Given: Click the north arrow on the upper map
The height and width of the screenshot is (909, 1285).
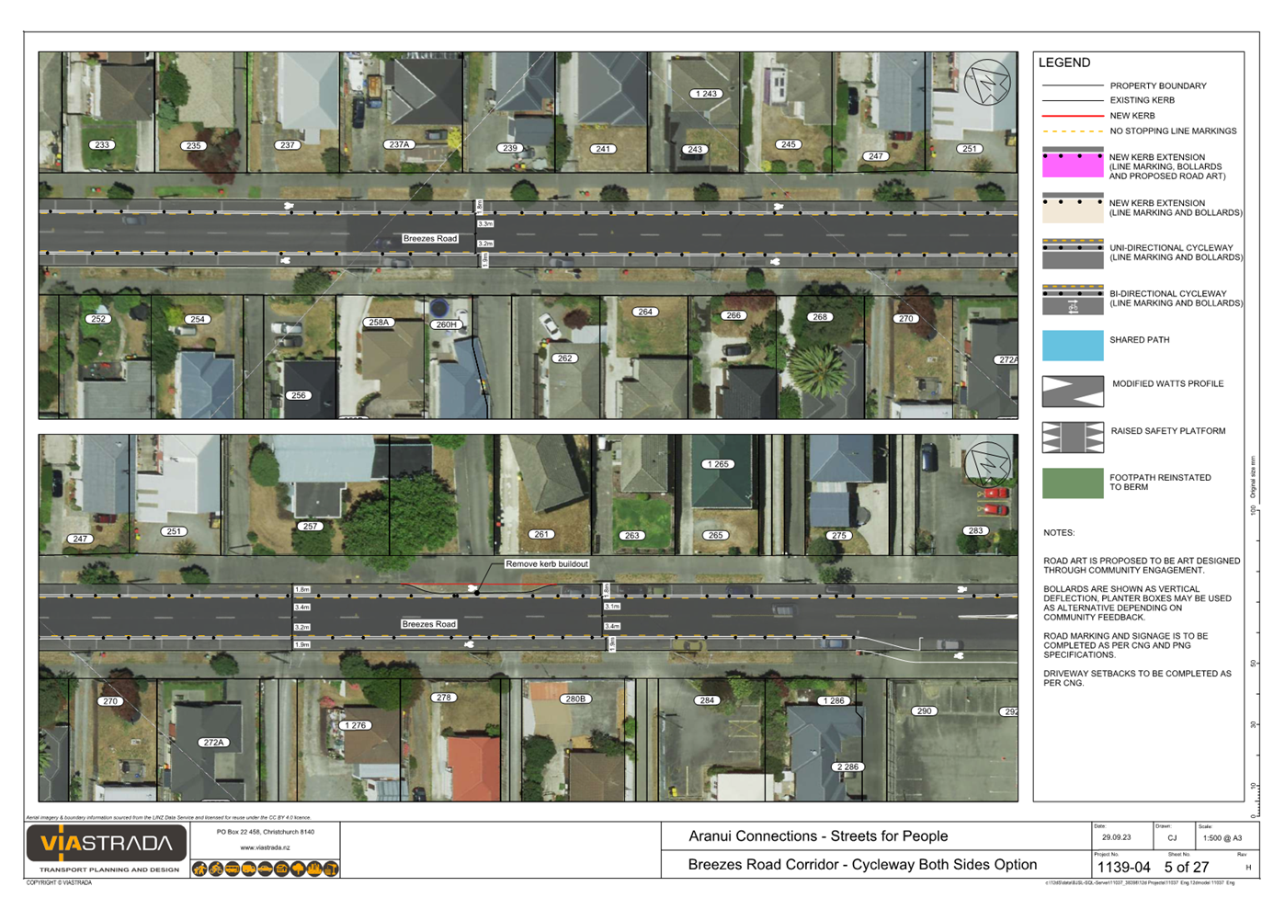Looking at the screenshot, I should [x=987, y=83].
